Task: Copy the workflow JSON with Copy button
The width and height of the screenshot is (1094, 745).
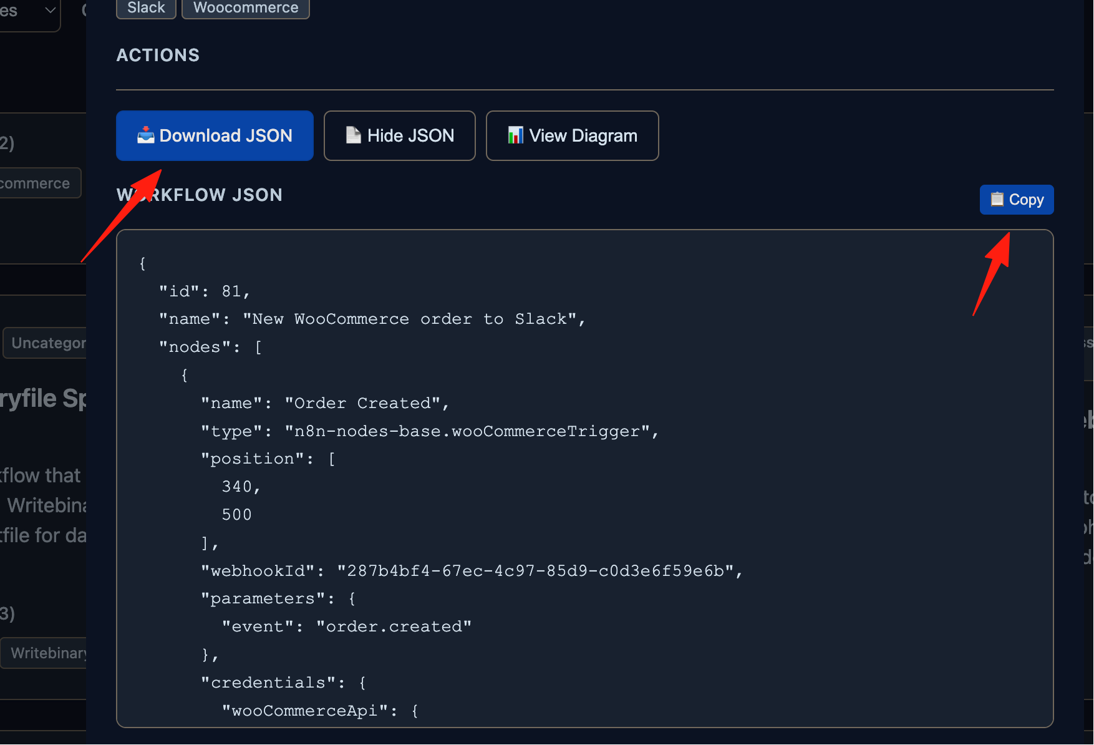Action: point(1017,200)
